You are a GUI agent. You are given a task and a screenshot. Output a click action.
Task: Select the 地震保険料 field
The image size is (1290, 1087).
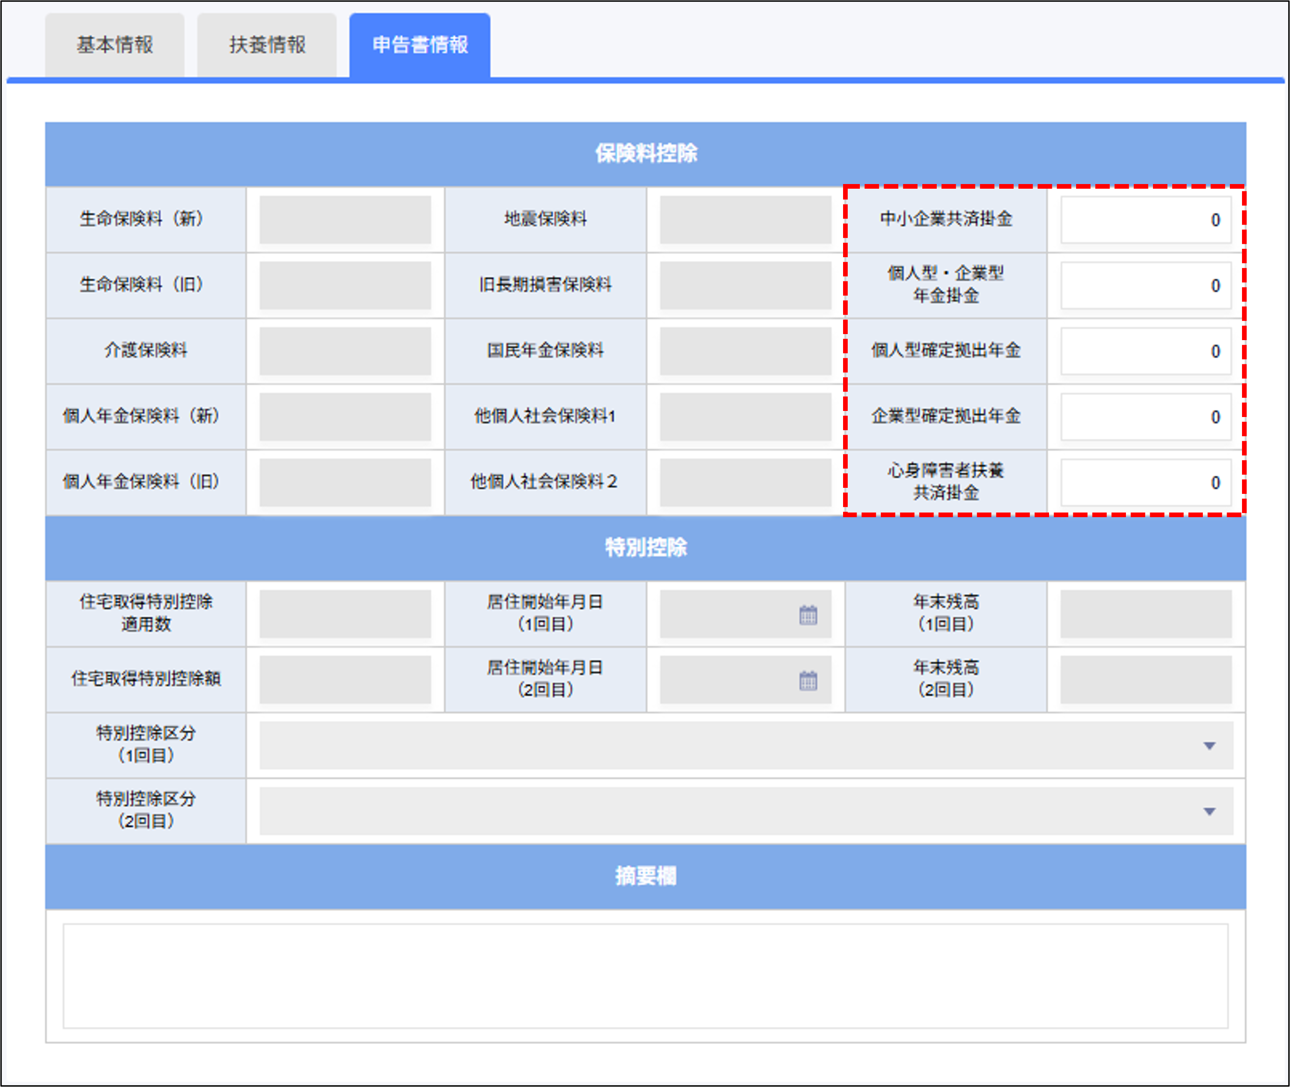[746, 220]
